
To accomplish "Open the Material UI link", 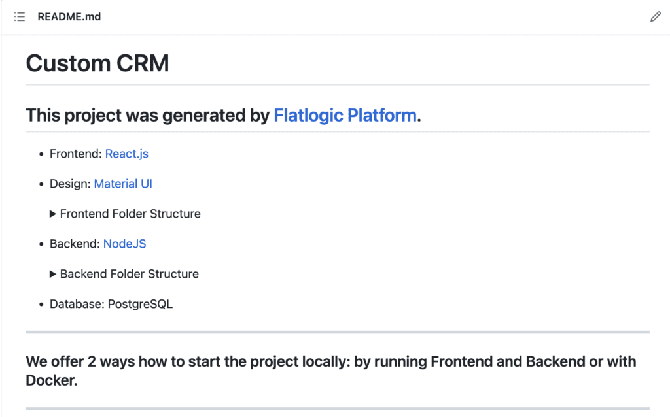I will point(123,184).
